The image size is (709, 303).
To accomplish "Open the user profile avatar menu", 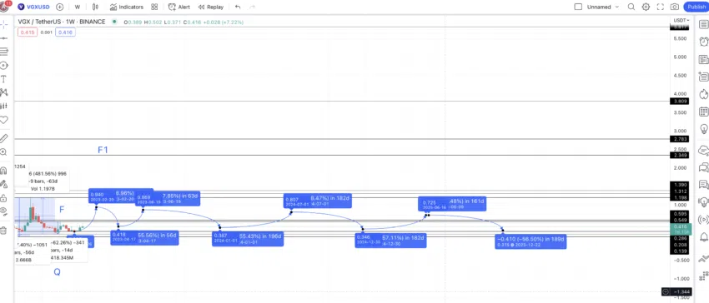I will (5, 7).
